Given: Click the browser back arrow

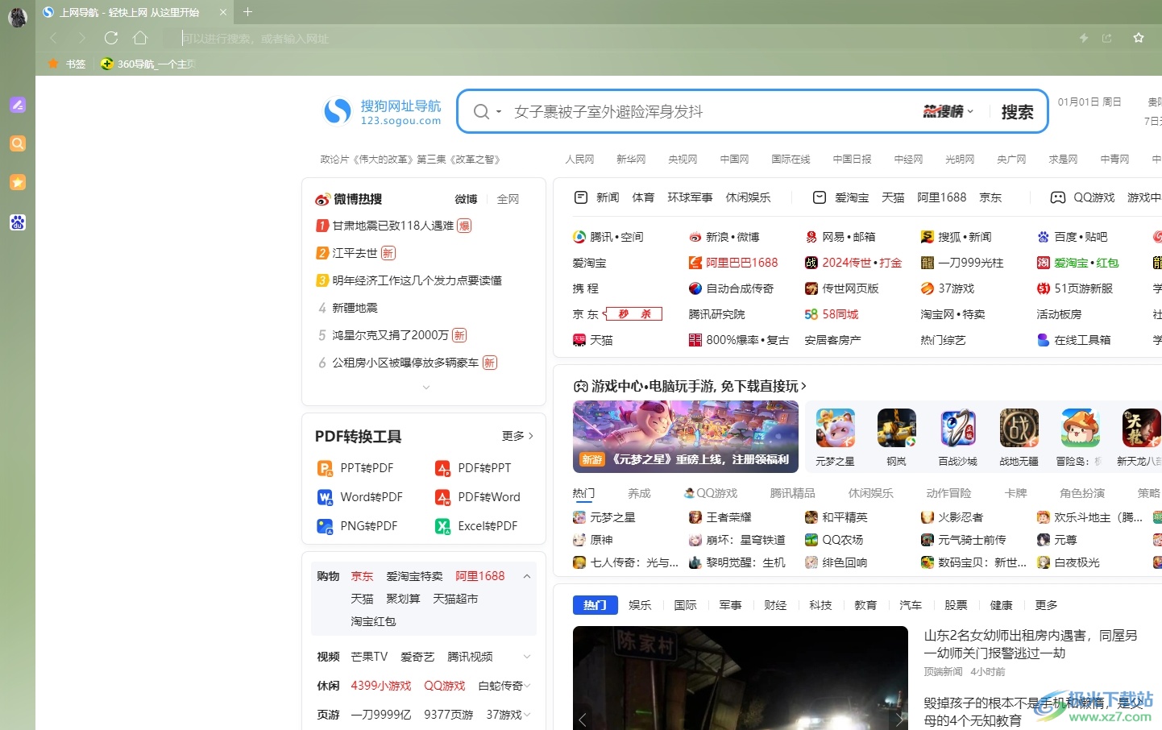Looking at the screenshot, I should (x=53, y=38).
